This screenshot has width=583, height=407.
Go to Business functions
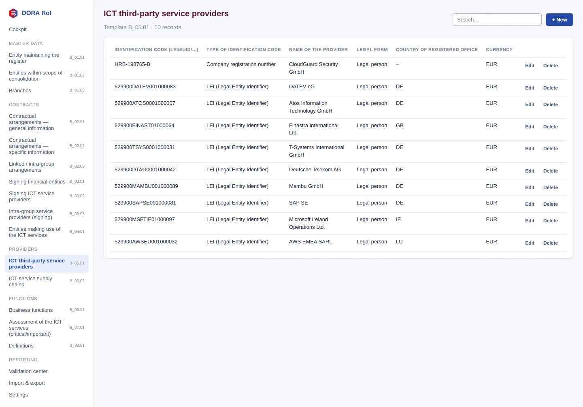pos(47,310)
